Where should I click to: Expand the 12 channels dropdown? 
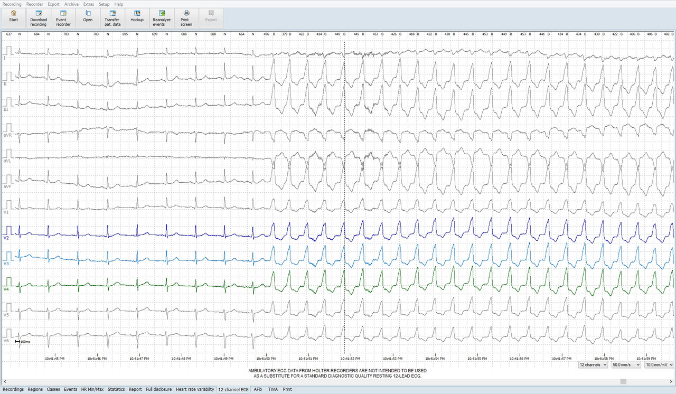click(x=593, y=364)
